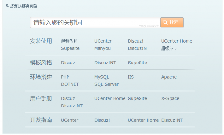Open the X-Space link
Viewport: 224px width, 135px height.
(170, 99)
